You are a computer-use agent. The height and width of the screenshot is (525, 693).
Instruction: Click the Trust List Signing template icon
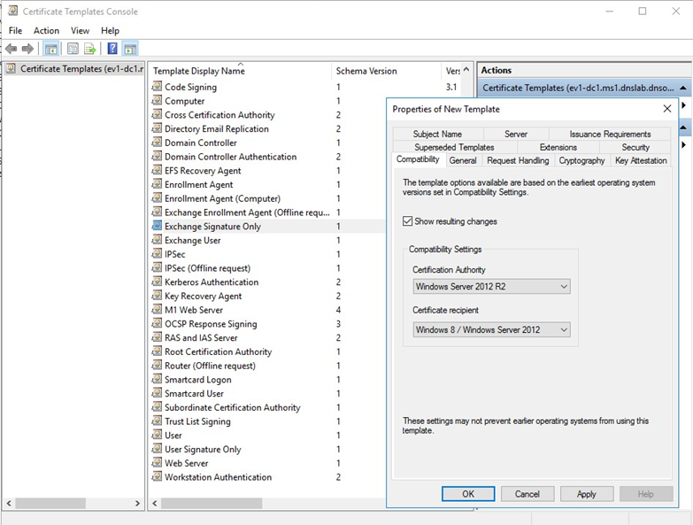pyautogui.click(x=157, y=421)
